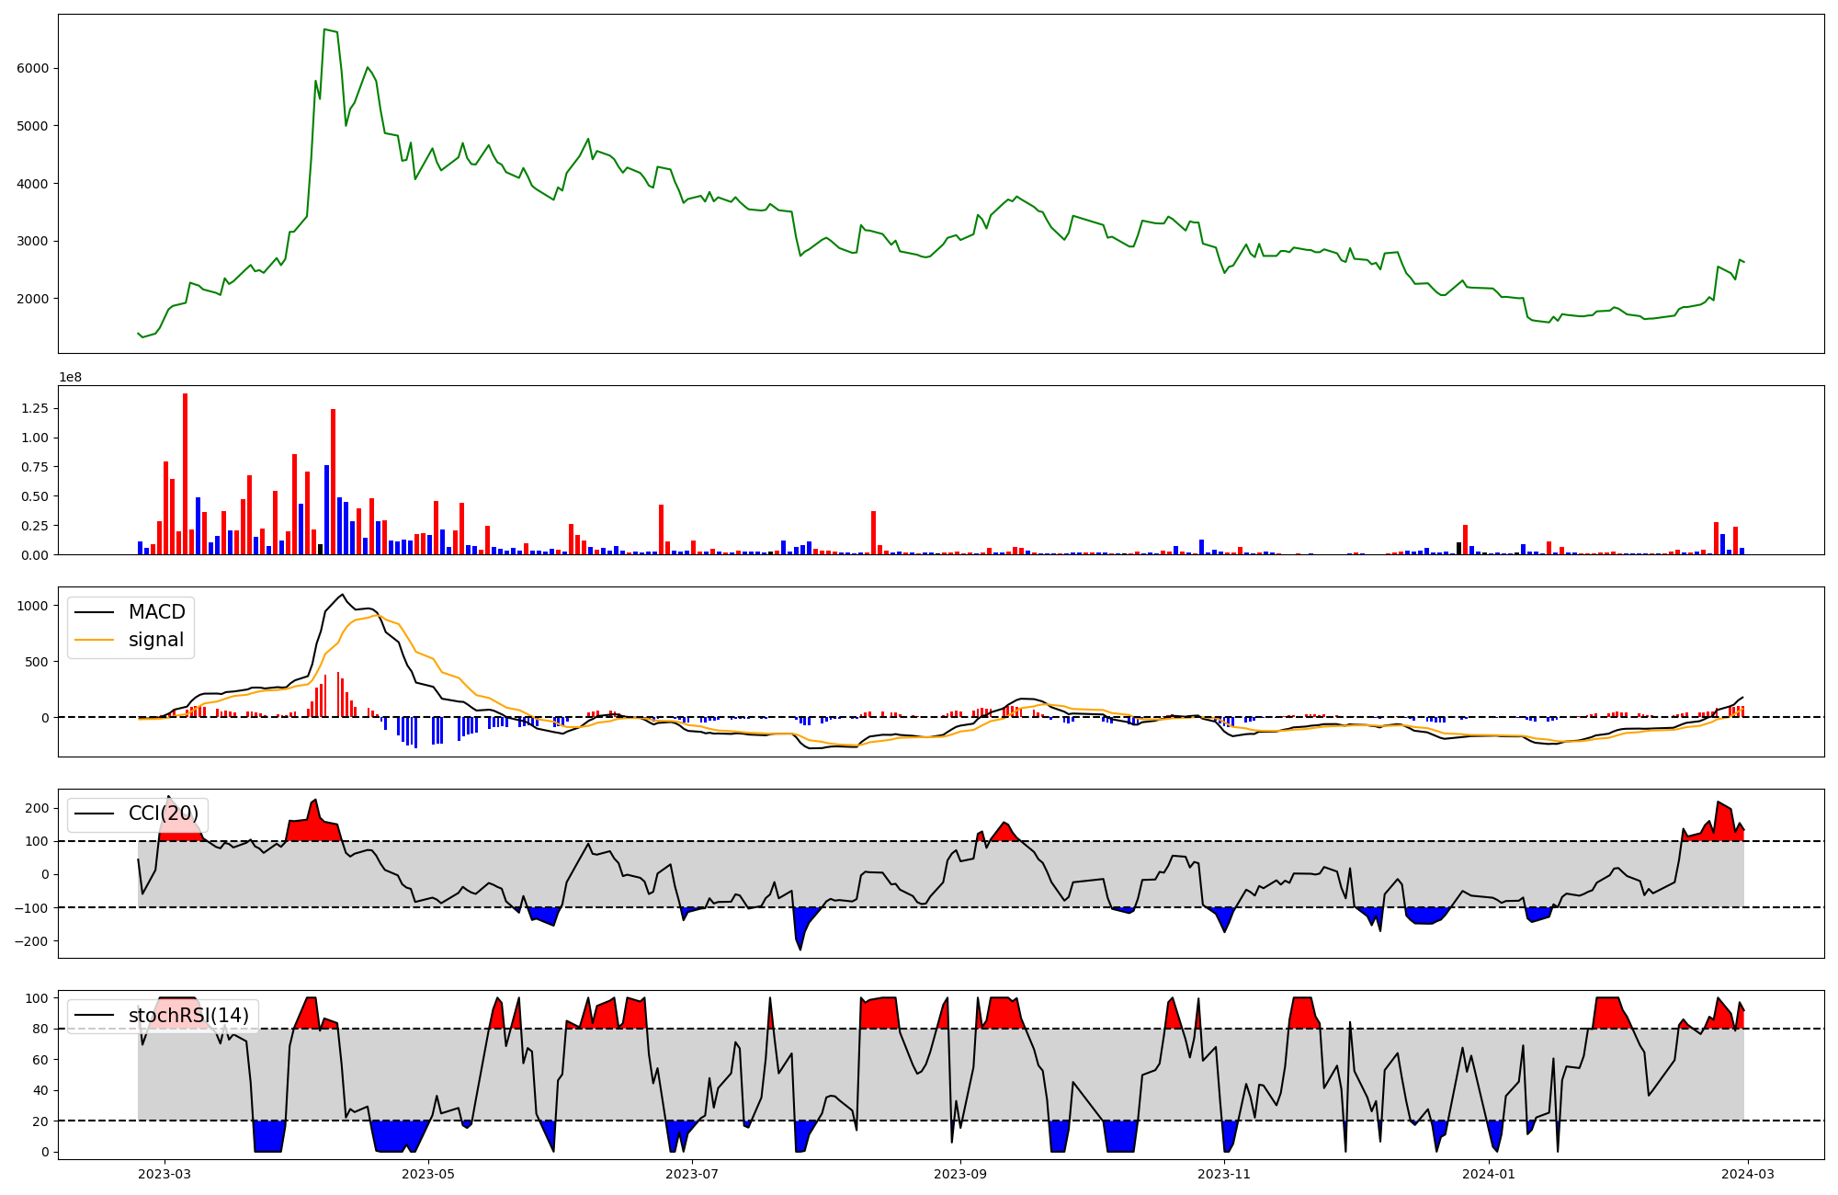Click the 1e8 volume scale label
This screenshot has height=1195, width=1838.
tap(70, 378)
